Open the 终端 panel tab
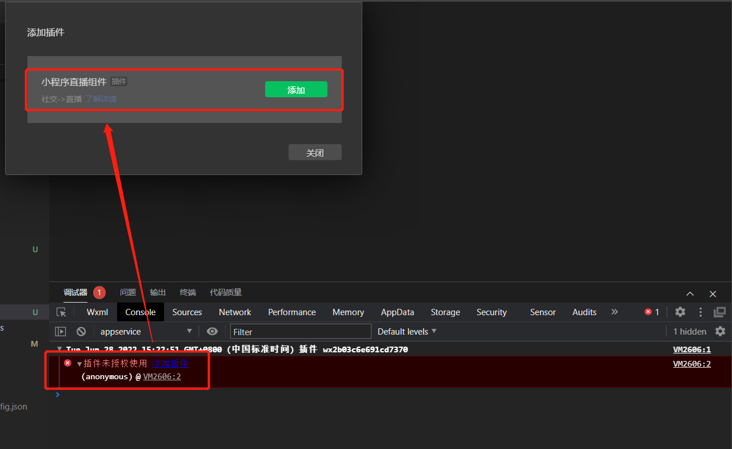 click(188, 292)
